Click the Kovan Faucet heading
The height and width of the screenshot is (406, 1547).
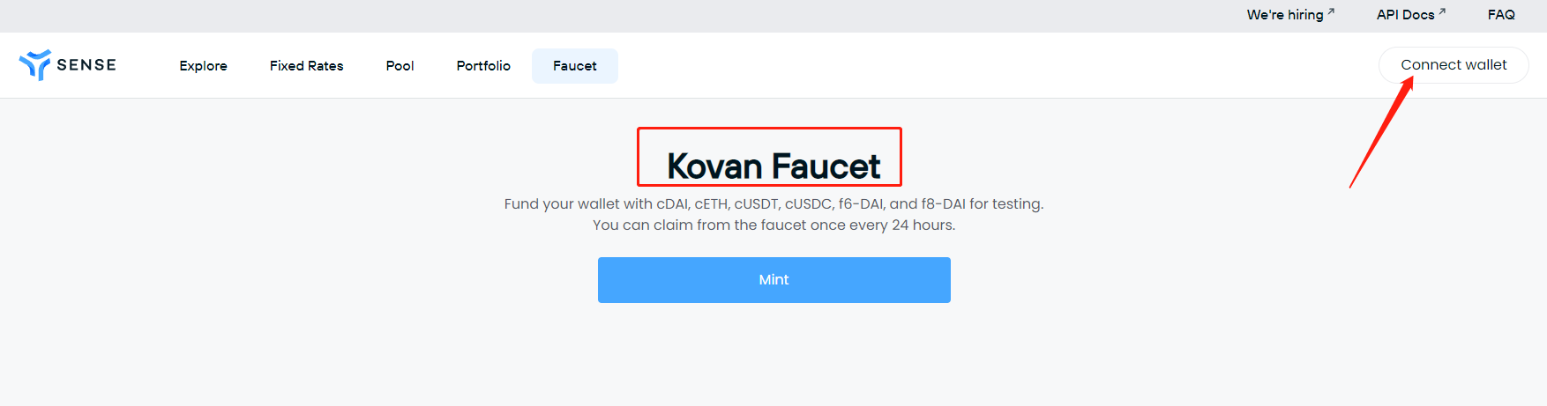click(773, 166)
